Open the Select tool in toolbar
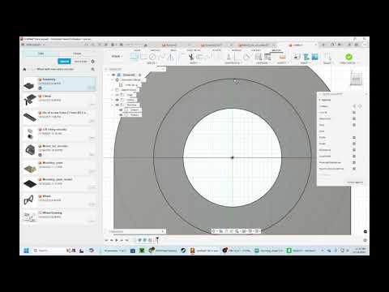Screen dimensions: 389x292 point(327,57)
